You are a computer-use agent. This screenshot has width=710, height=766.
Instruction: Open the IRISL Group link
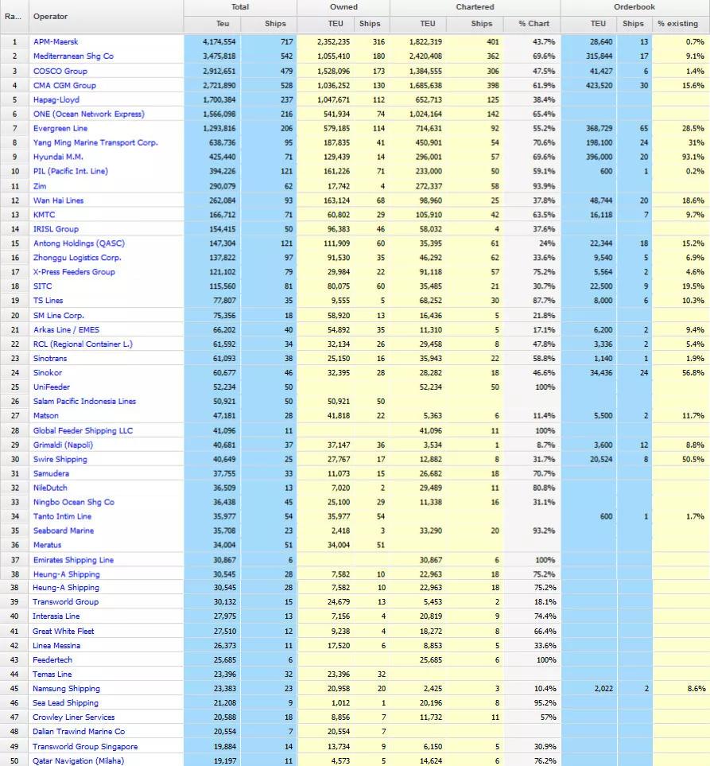pyautogui.click(x=56, y=228)
